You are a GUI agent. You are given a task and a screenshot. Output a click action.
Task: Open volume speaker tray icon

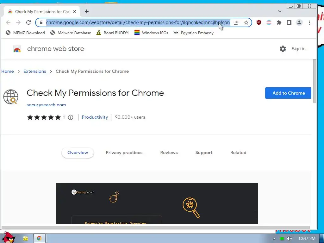[289, 239]
